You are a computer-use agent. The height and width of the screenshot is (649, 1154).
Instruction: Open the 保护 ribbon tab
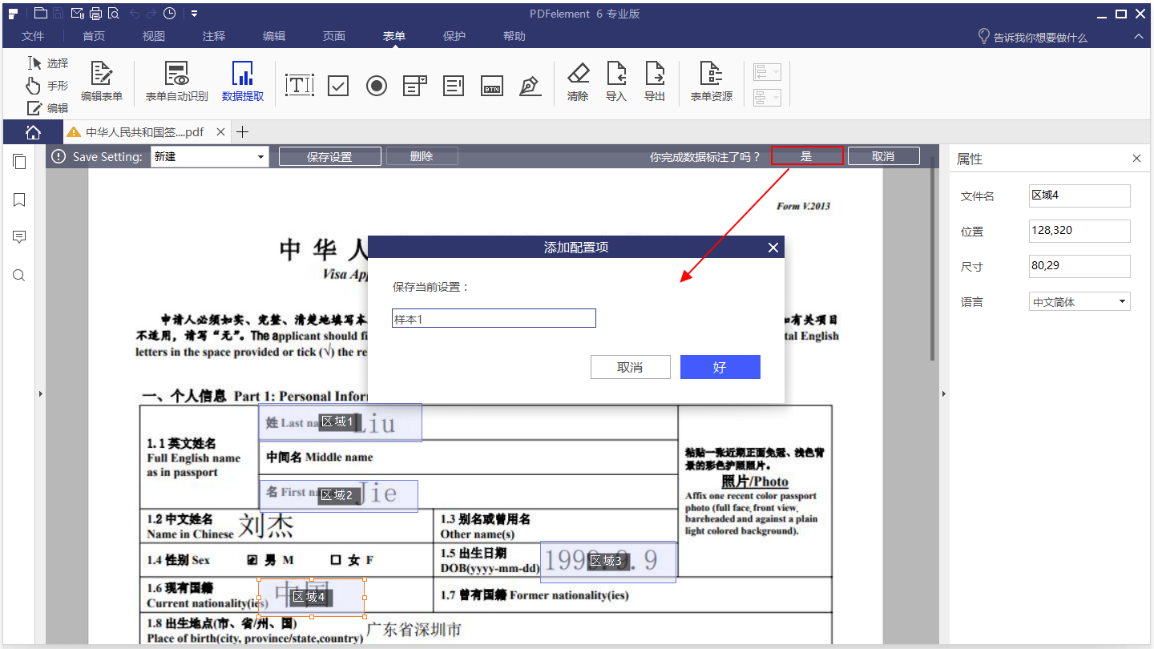454,36
